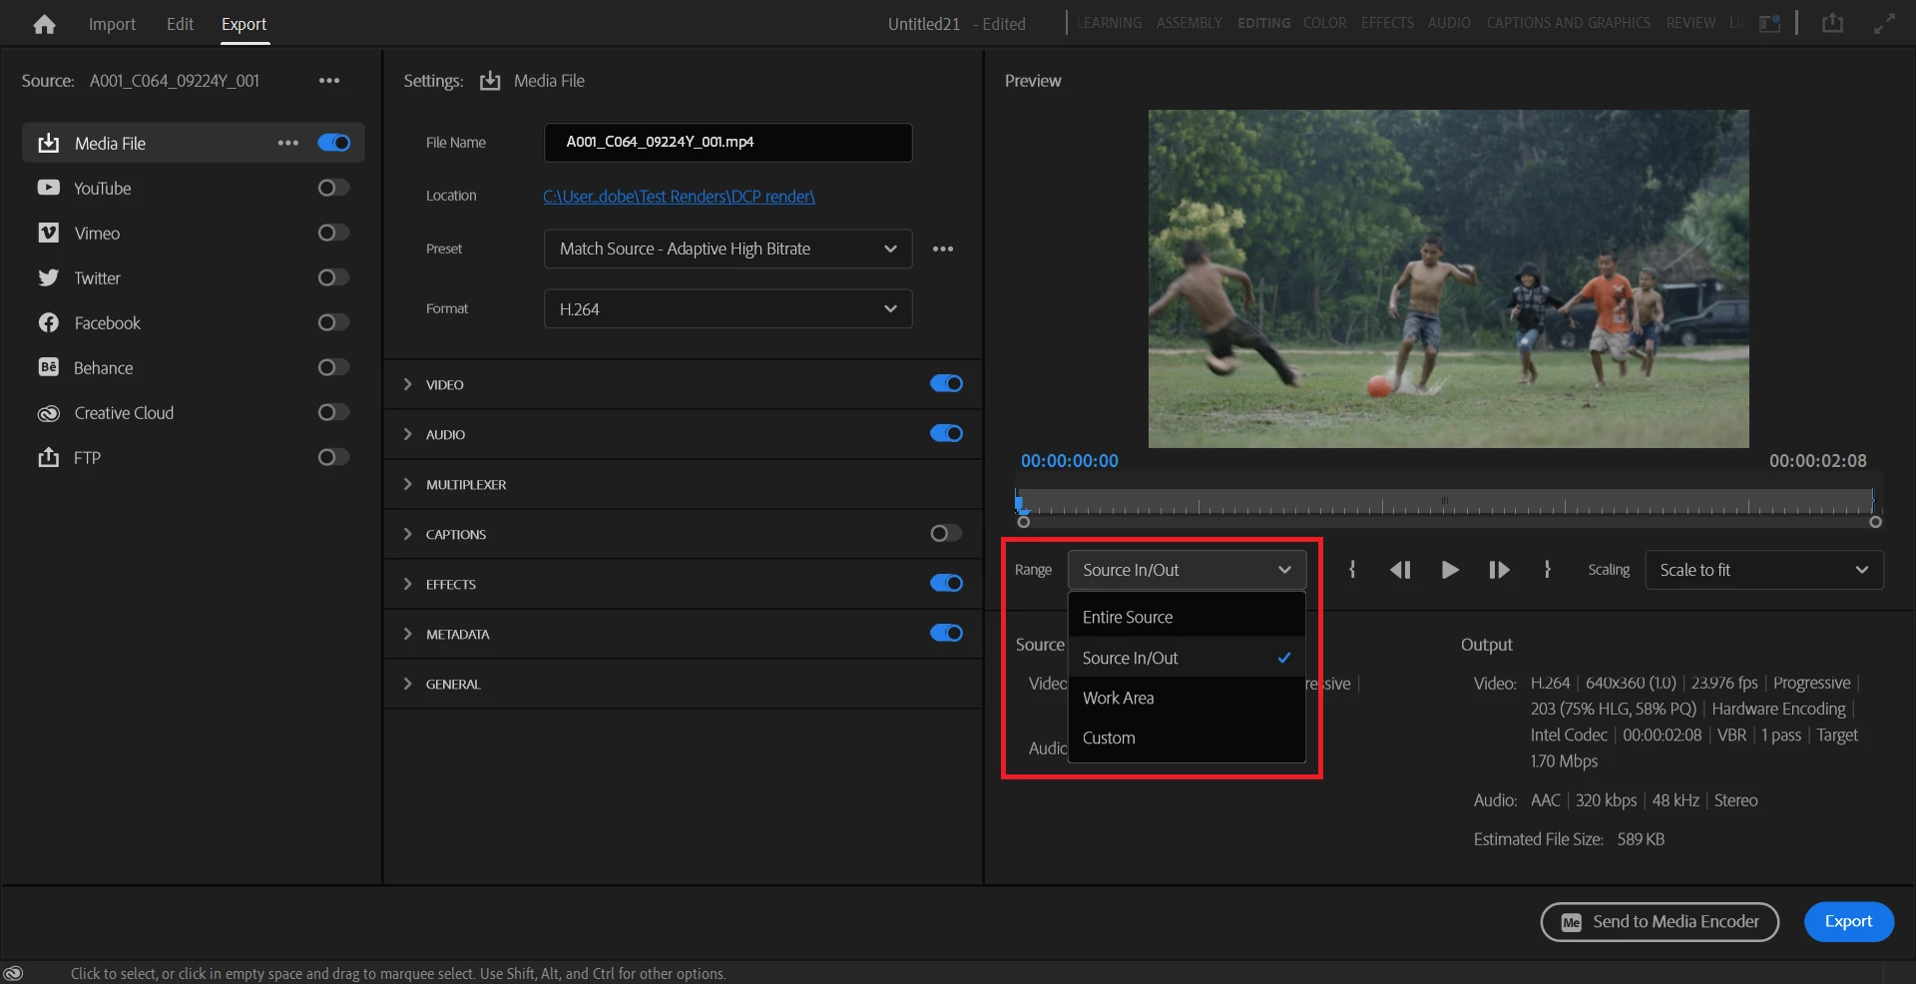
Task: Select the FTP upload icon
Action: pos(48,457)
